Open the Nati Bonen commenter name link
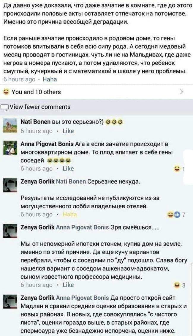This screenshot has width=193, height=336. coord(35,122)
